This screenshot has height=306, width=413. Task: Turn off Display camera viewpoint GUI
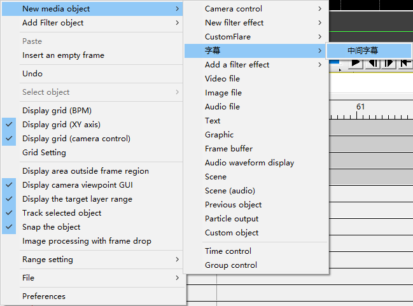[x=77, y=185]
